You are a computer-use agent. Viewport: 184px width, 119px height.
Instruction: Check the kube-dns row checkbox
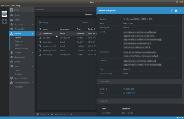click(40, 38)
